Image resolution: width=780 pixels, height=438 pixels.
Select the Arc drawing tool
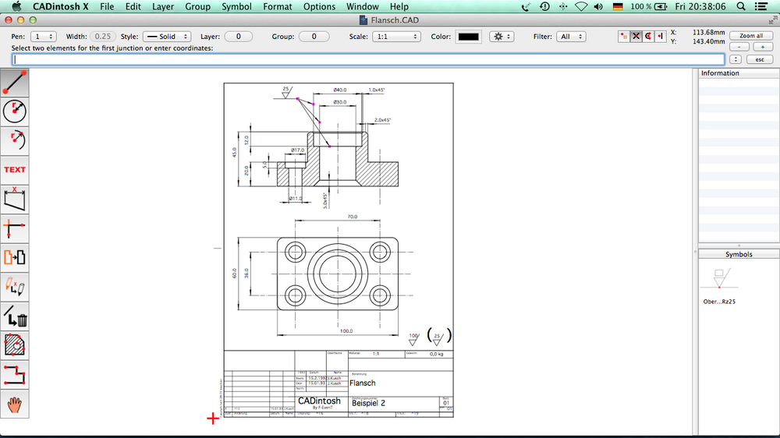[x=14, y=141]
